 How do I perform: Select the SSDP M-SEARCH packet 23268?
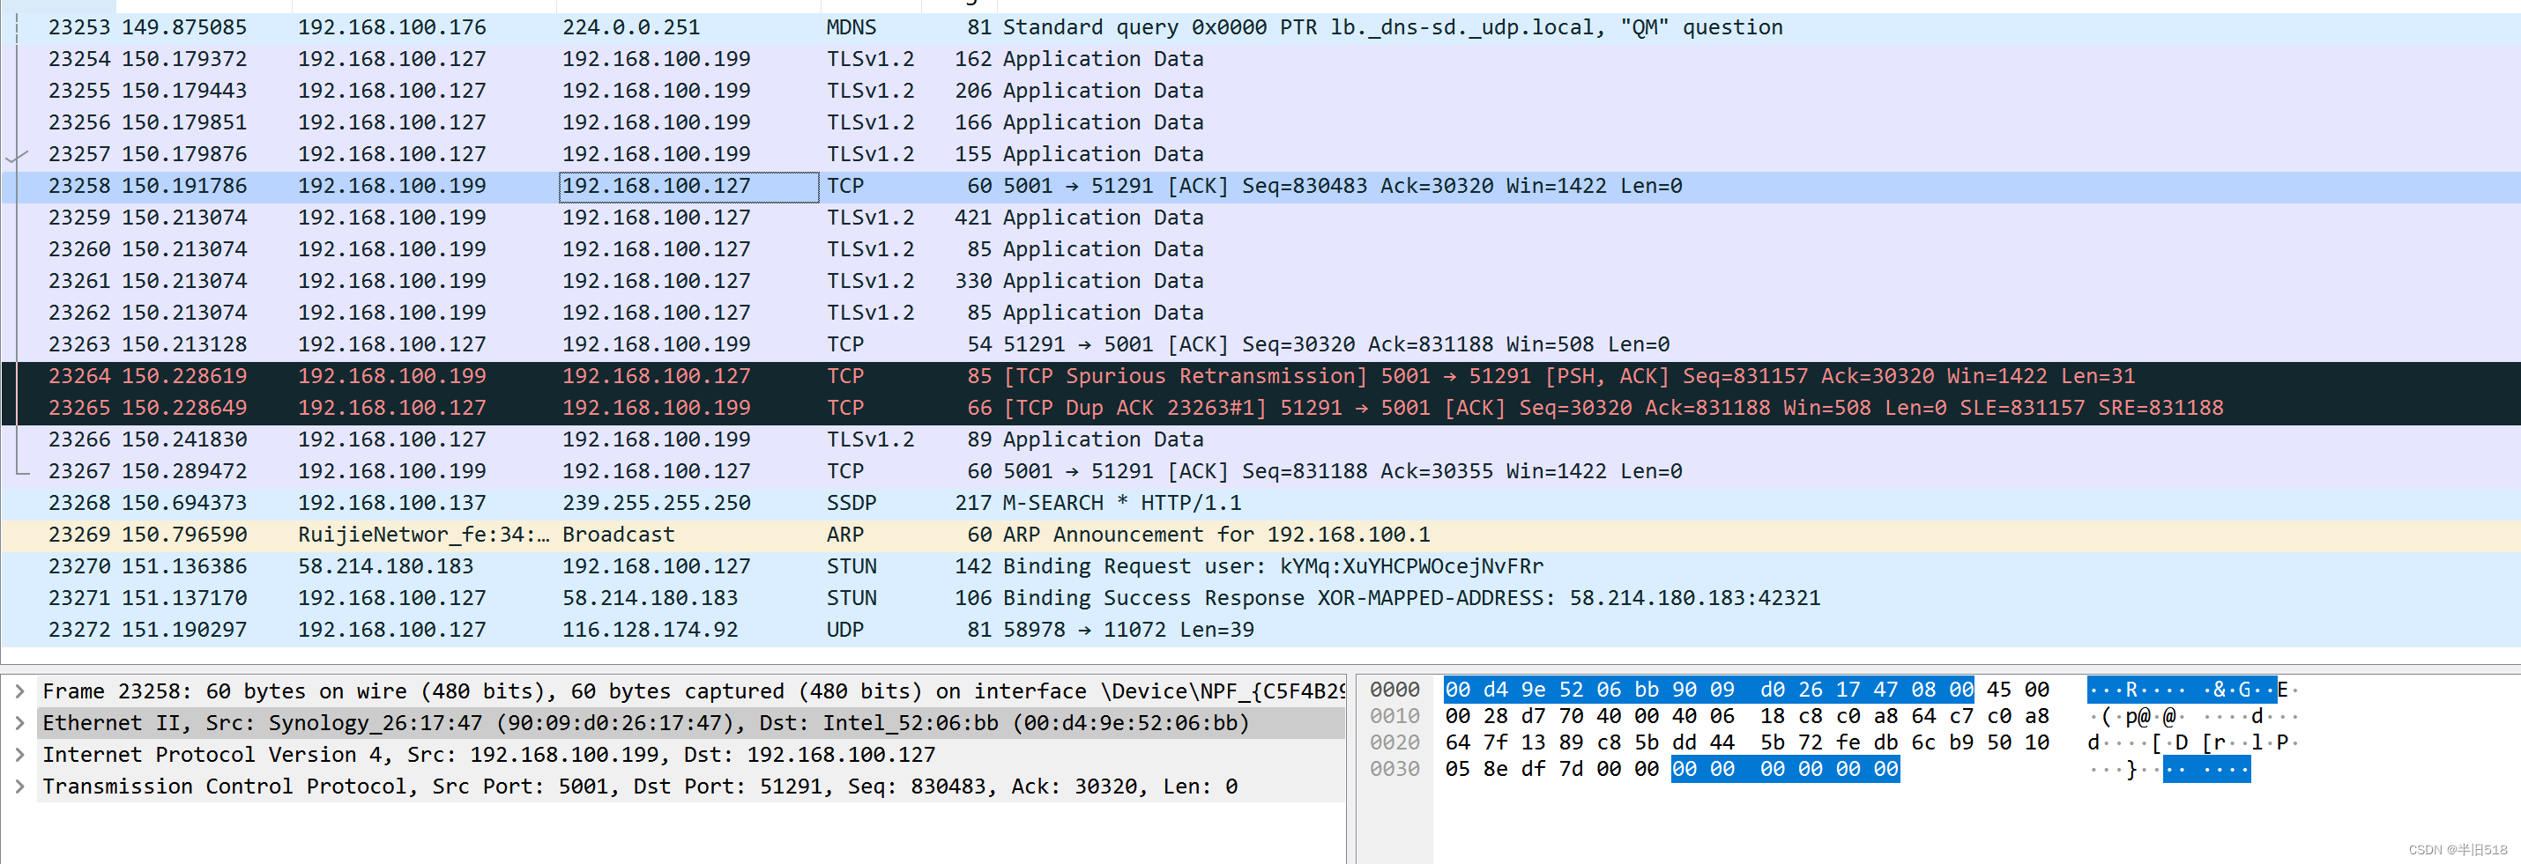1260,504
